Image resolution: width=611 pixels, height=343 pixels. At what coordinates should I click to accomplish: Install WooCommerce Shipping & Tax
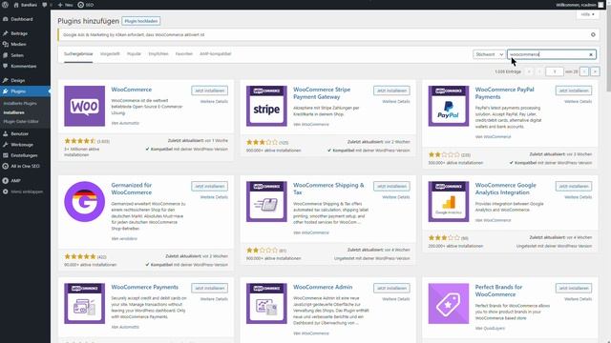(x=391, y=187)
